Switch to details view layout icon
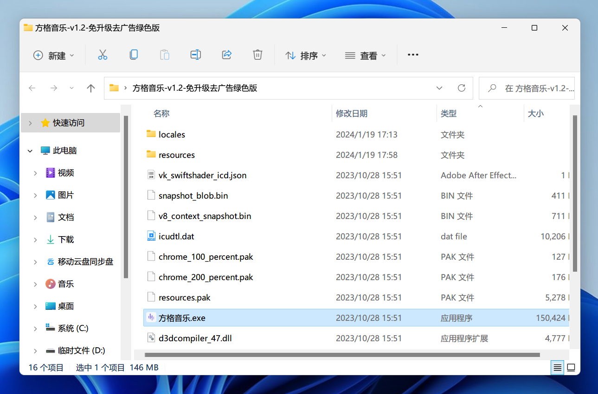This screenshot has width=598, height=394. [x=558, y=368]
